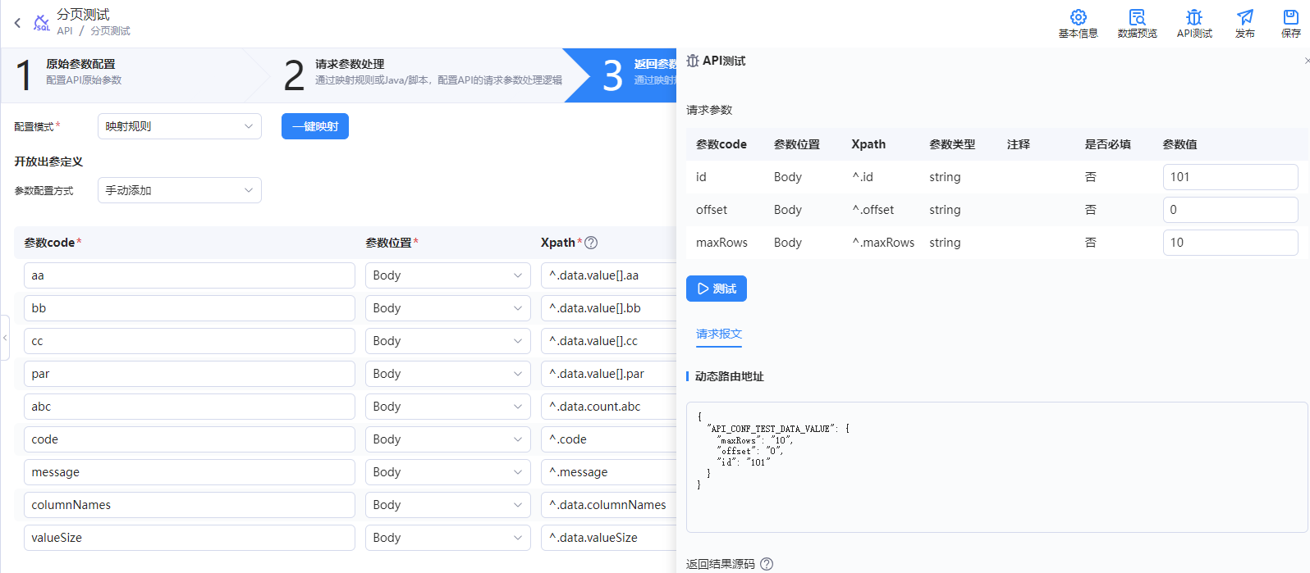Click help icon beside 返回结果源码
Screen dimensions: 1310x573
(767, 564)
